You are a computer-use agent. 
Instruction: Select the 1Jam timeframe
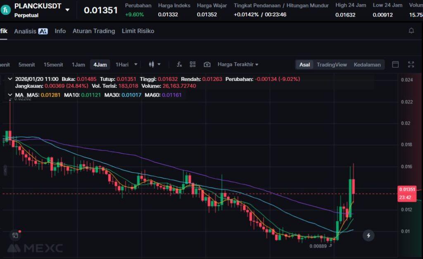(x=78, y=65)
